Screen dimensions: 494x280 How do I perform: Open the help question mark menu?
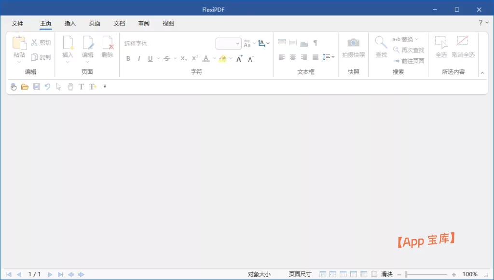click(483, 23)
